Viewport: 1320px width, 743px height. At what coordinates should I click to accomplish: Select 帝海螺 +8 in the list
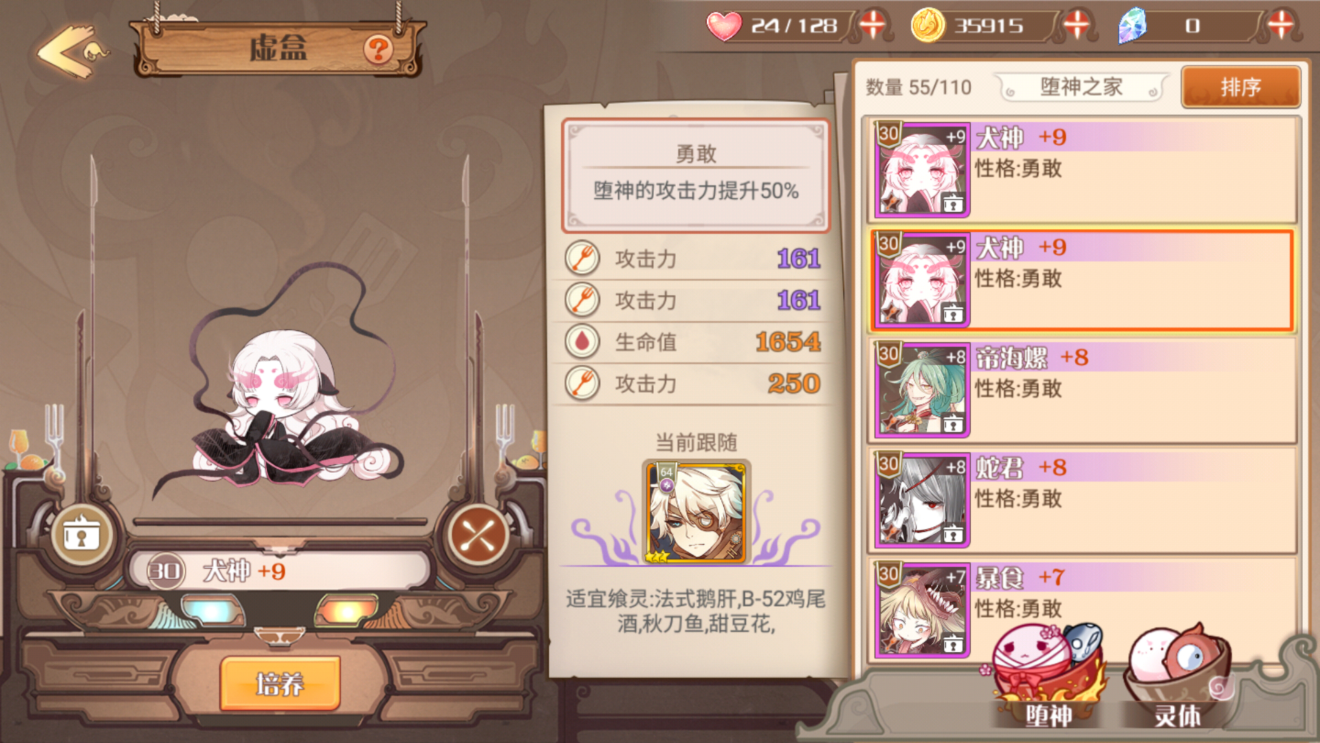click(1081, 390)
